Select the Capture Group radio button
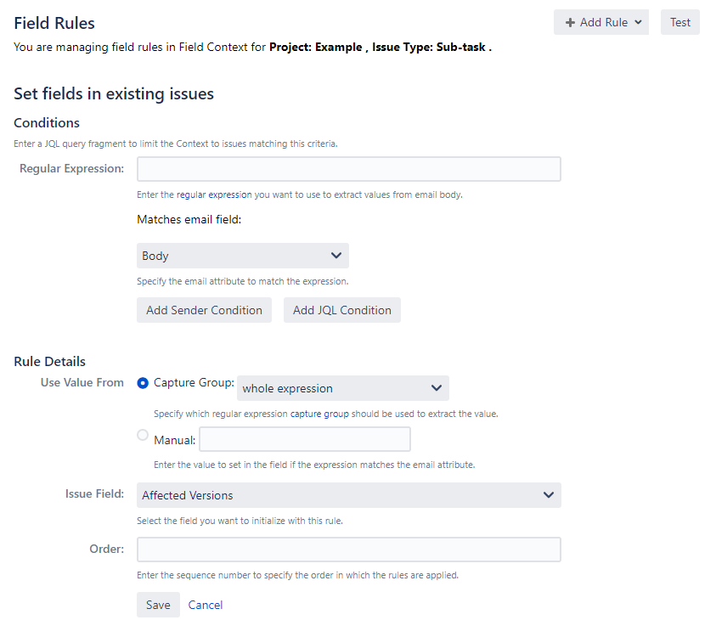This screenshot has height=637, width=716. click(x=143, y=383)
